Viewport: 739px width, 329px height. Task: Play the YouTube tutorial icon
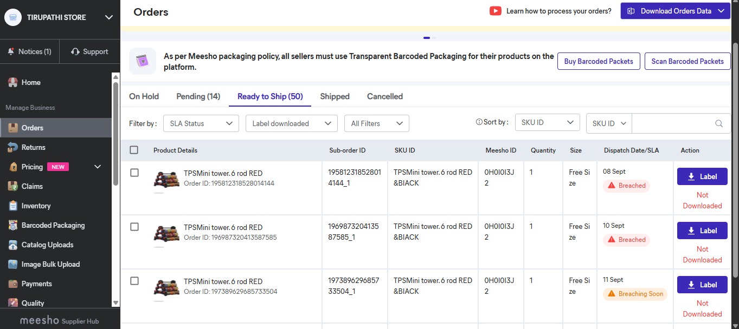pos(495,11)
